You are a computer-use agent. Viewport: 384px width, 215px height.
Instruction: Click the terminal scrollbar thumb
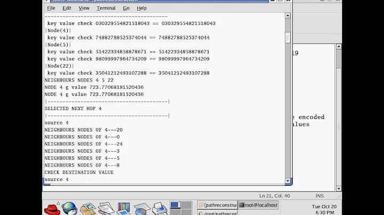pyautogui.click(x=288, y=38)
